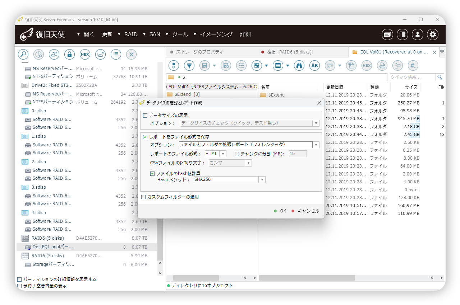Open the 開く menu

(89, 34)
